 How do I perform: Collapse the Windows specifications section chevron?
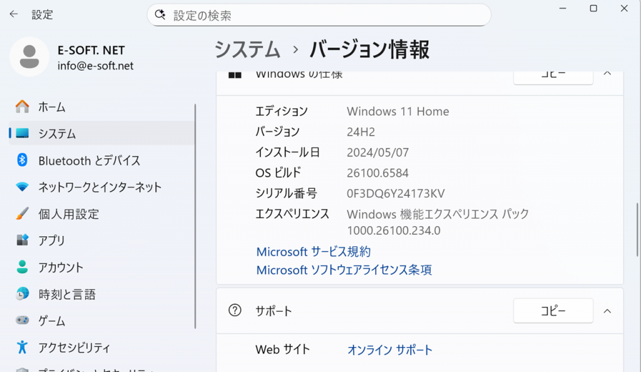coord(607,74)
